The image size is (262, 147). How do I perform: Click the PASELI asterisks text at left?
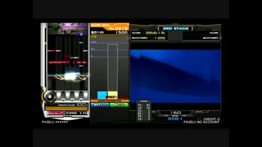(x=55, y=122)
